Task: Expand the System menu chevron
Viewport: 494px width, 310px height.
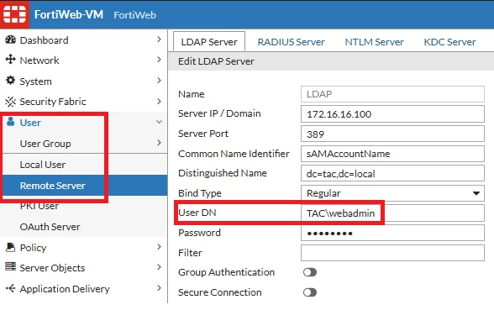Action: [x=159, y=81]
